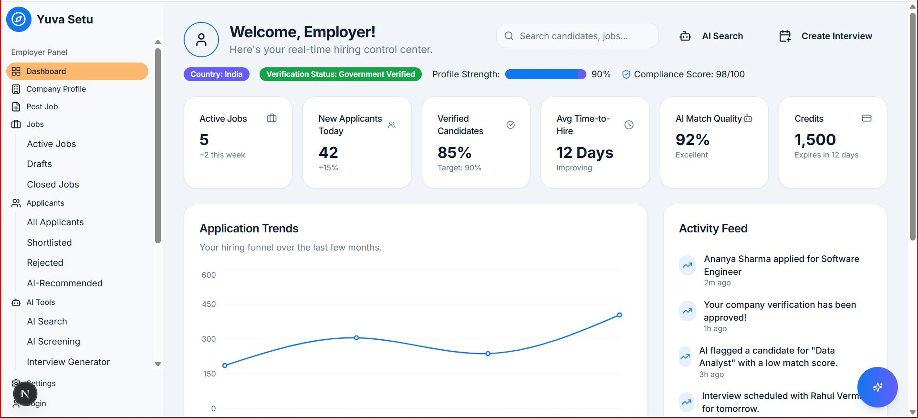Click the check icon on Verified Candidates card
This screenshot has width=918, height=418.
click(x=511, y=125)
